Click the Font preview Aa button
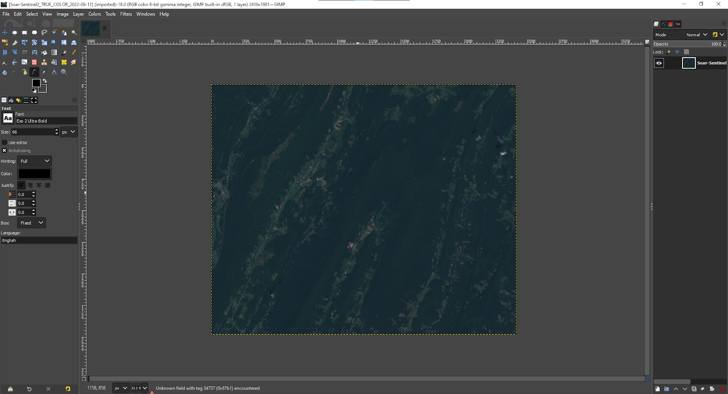The image size is (728, 394). click(8, 118)
